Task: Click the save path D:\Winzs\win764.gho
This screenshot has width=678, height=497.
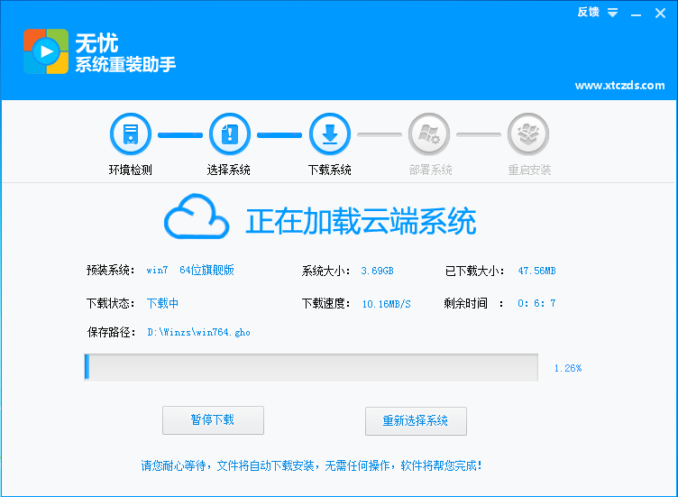Action: click(198, 332)
